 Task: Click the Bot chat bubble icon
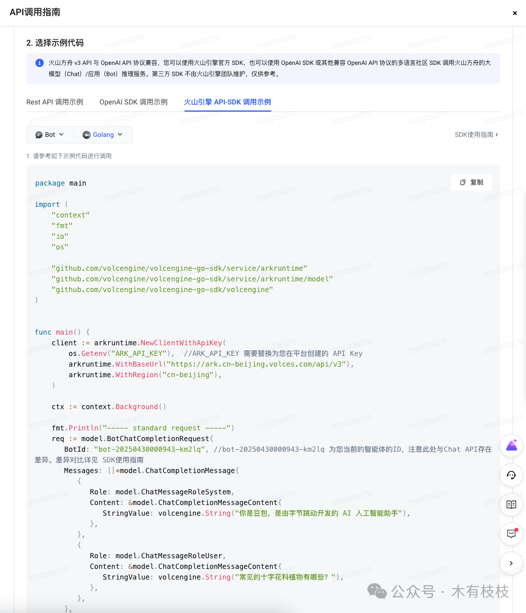(38, 135)
